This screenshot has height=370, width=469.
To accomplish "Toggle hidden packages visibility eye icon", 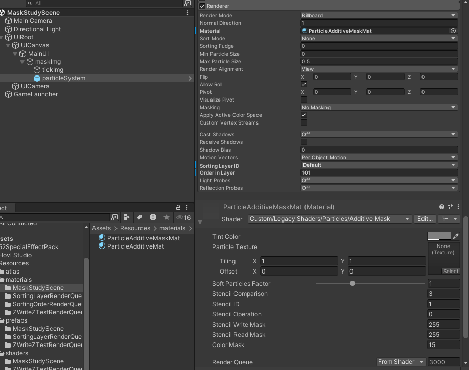I will [179, 217].
